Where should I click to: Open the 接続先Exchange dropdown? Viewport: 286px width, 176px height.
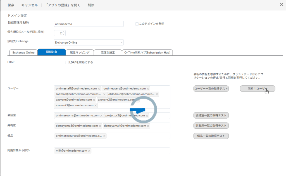point(89,43)
